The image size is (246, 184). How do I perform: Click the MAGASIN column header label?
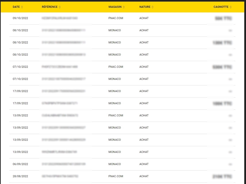tap(115, 7)
